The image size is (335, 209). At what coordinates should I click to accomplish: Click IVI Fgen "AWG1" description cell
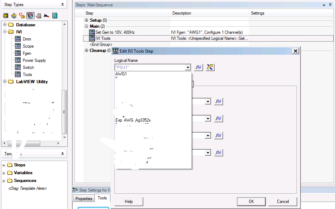207,32
